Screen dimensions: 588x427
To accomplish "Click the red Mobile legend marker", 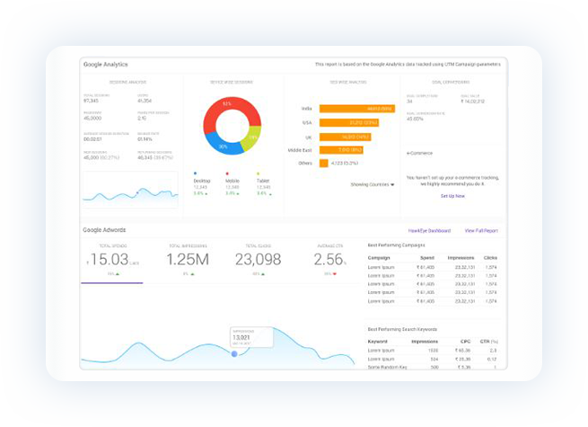I will pos(226,173).
